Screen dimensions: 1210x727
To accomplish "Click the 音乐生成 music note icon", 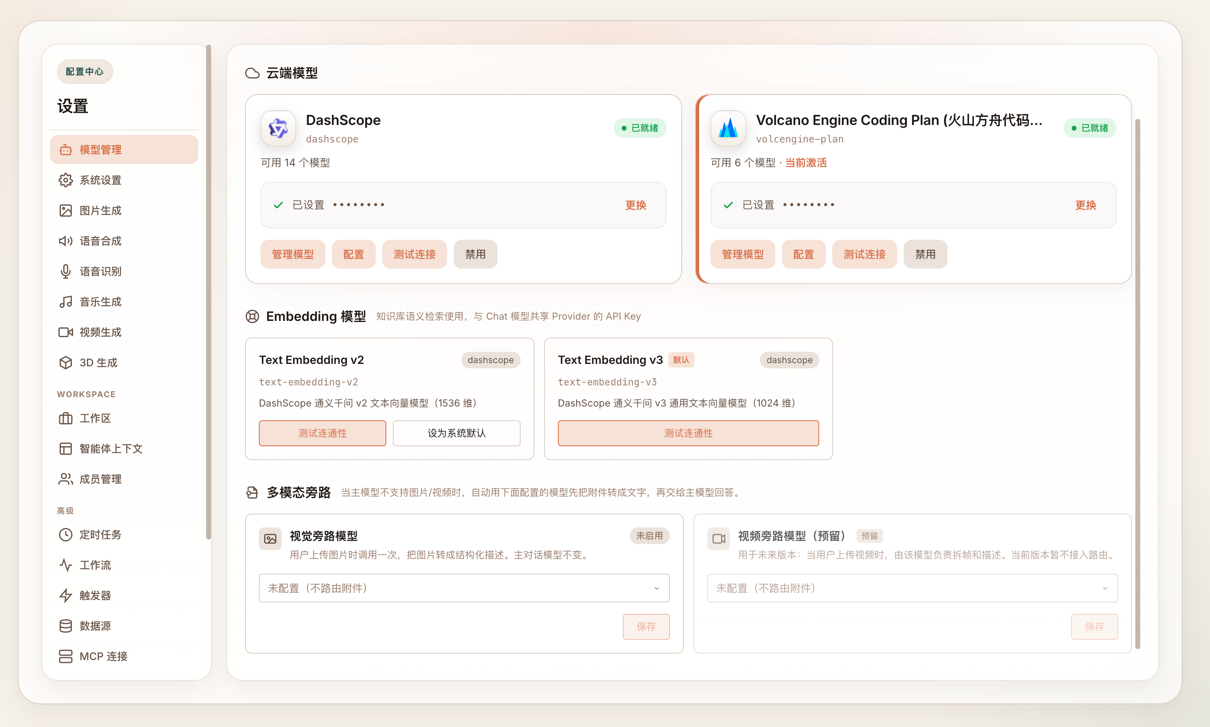I will click(65, 302).
